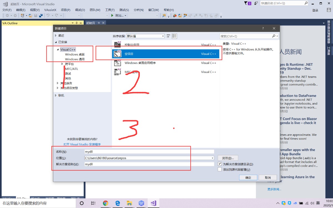Click the 浏览(B)... button
This screenshot has height=208, width=333.
228,158
